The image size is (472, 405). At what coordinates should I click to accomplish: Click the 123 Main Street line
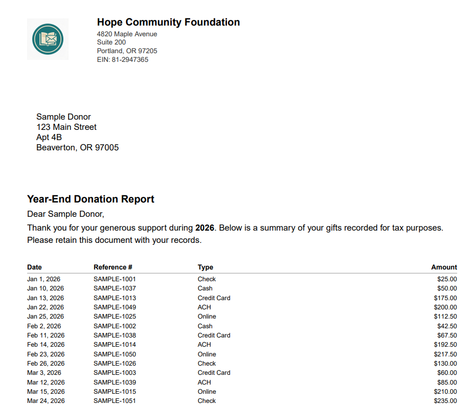66,127
